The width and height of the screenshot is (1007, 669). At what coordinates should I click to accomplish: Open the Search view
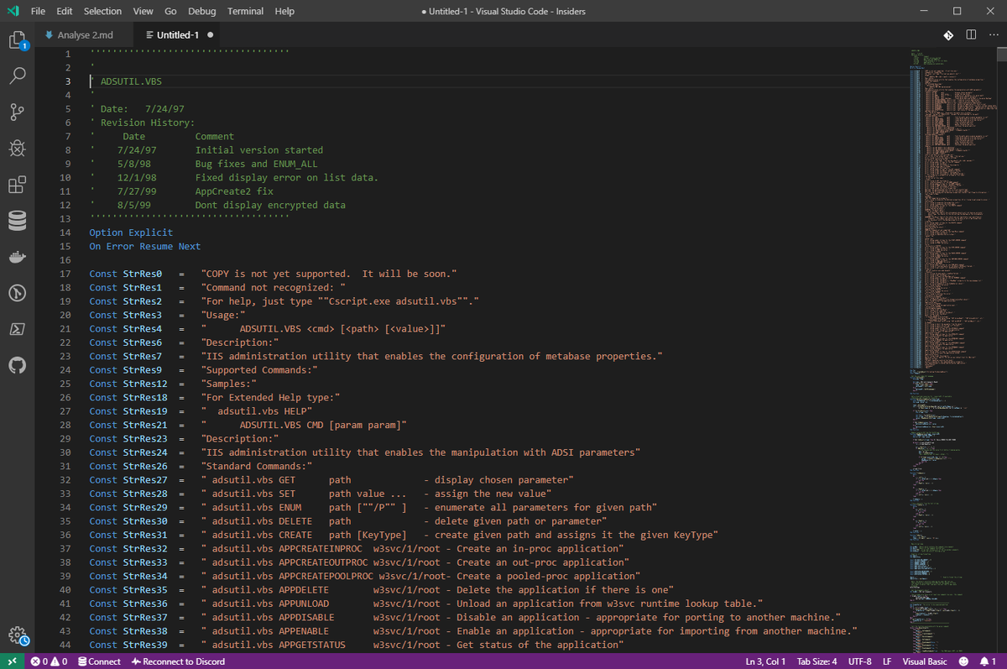(x=18, y=76)
